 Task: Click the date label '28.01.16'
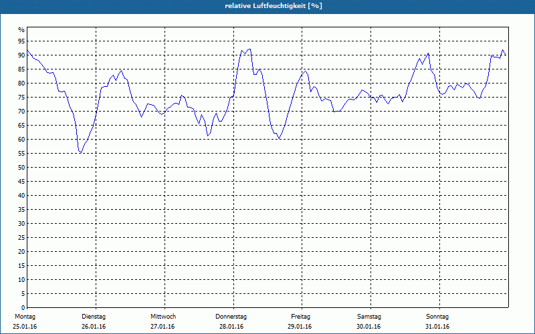pyautogui.click(x=231, y=327)
